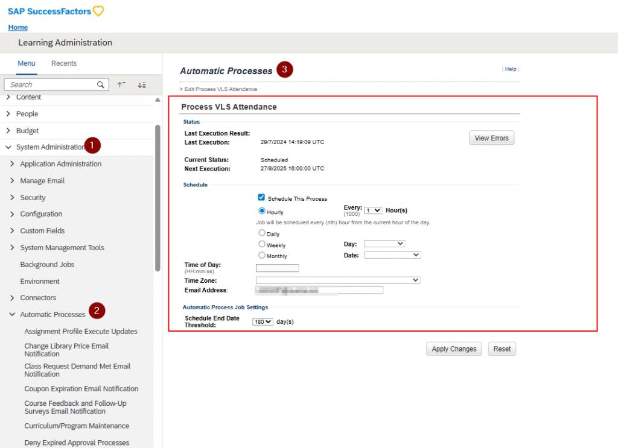This screenshot has height=448, width=618.
Task: Select the Daily radio button
Action: click(262, 233)
